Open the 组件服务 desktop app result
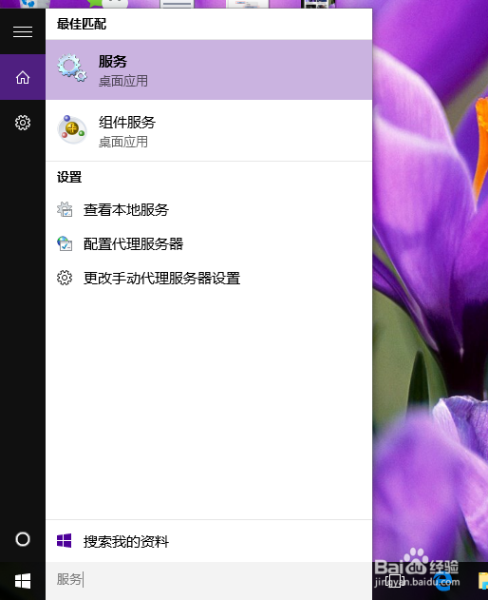 209,131
